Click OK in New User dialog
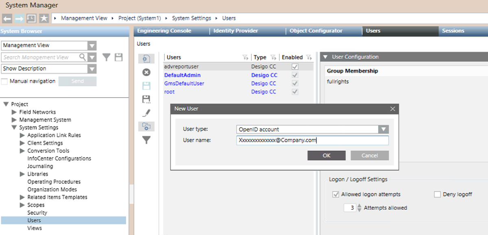Image resolution: width=488 pixels, height=235 pixels. pos(326,155)
